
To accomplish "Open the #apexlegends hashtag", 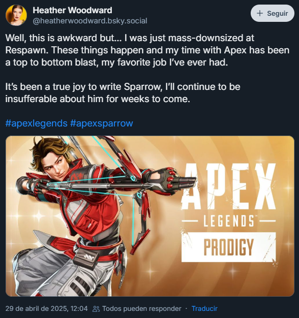I will [36, 123].
